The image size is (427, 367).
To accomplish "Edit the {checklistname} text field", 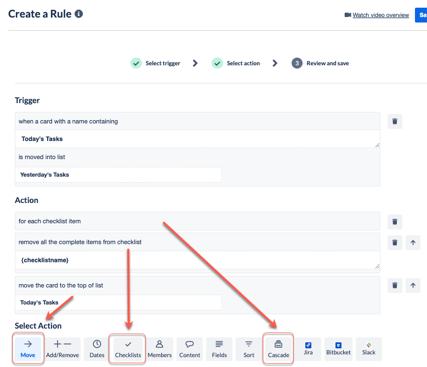I will pos(197,260).
